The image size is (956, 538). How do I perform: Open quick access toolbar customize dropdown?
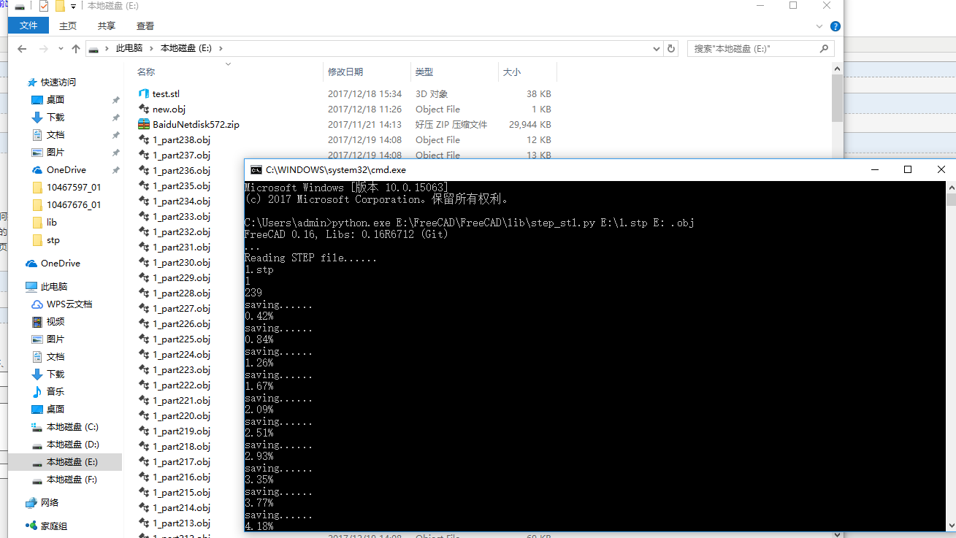click(x=73, y=7)
